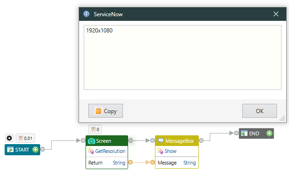The width and height of the screenshot is (289, 171).
Task: Click the GetResolution method icon
Action: pyautogui.click(x=91, y=151)
